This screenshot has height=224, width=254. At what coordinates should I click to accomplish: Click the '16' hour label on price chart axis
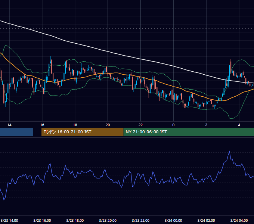tap(42, 125)
